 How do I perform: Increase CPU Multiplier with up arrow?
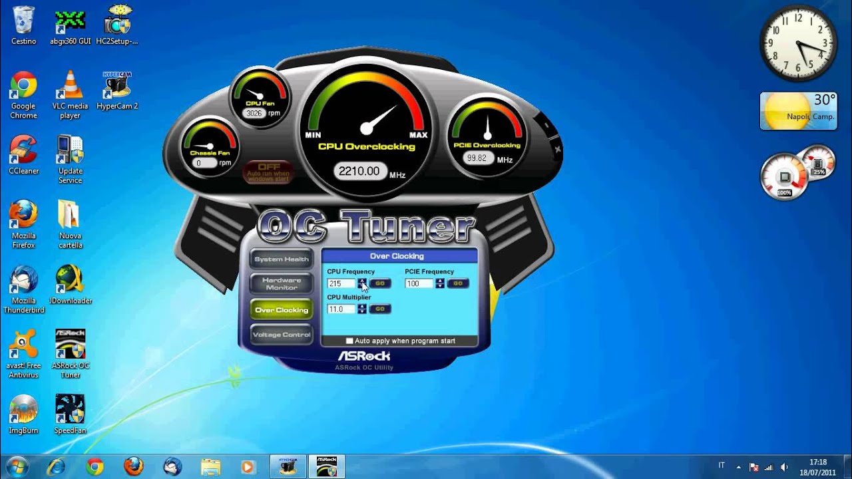pos(362,306)
